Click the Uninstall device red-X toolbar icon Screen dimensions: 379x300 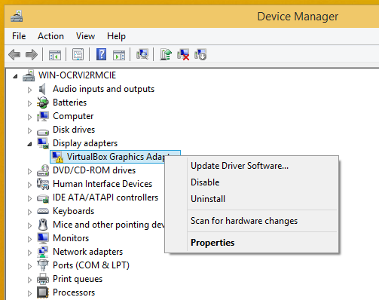click(x=183, y=54)
